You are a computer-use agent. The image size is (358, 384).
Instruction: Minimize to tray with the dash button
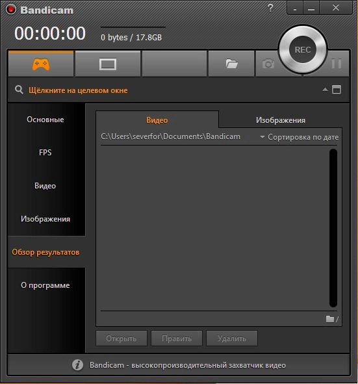tap(295, 8)
